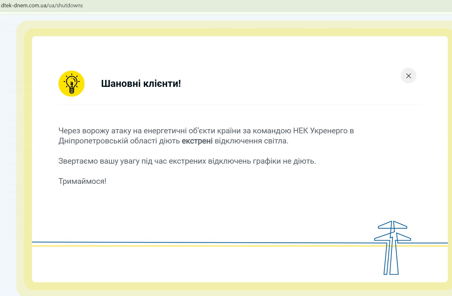452x296 pixels.
Task: Click the heading "Шановні клієнти!"
Action: click(x=141, y=84)
